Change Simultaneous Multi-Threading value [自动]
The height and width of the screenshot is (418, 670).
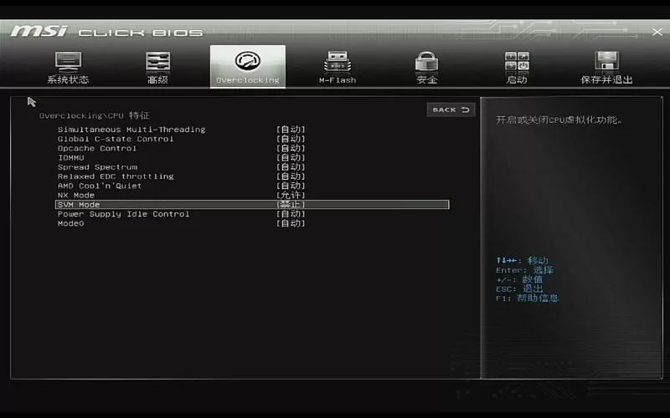point(291,130)
